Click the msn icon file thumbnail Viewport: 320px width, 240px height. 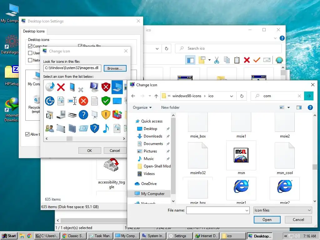pyautogui.click(x=241, y=155)
